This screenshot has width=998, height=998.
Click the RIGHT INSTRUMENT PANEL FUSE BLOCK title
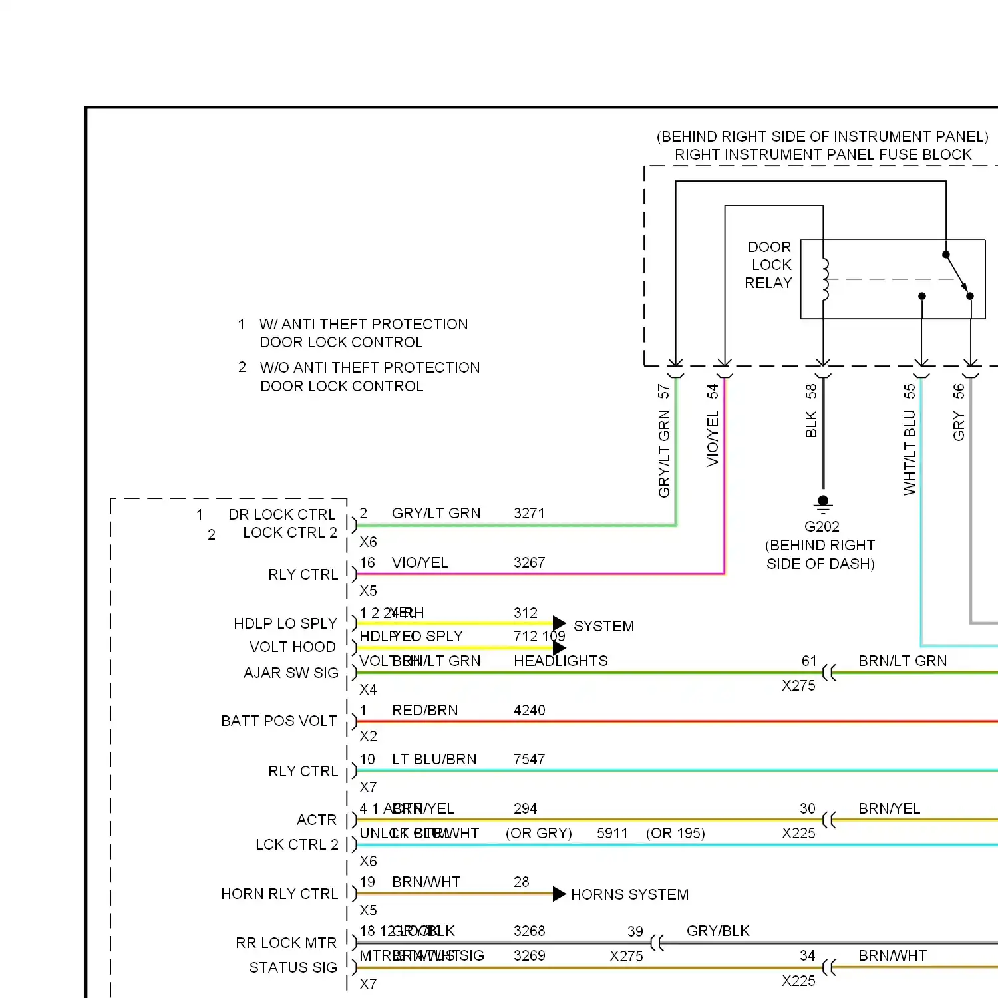click(x=823, y=154)
